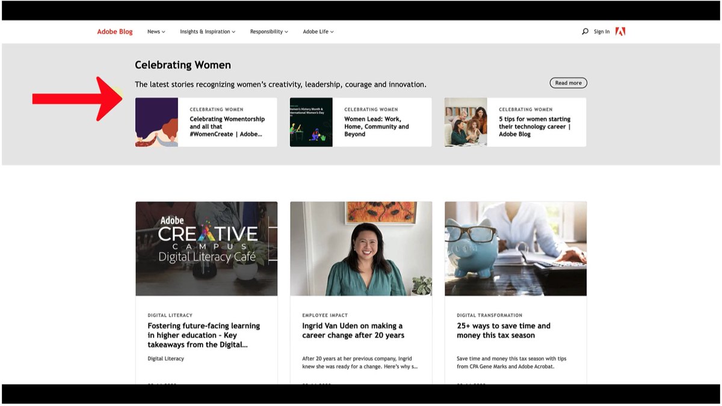Expand the News dropdown menu
Image resolution: width=722 pixels, height=406 pixels.
click(156, 32)
